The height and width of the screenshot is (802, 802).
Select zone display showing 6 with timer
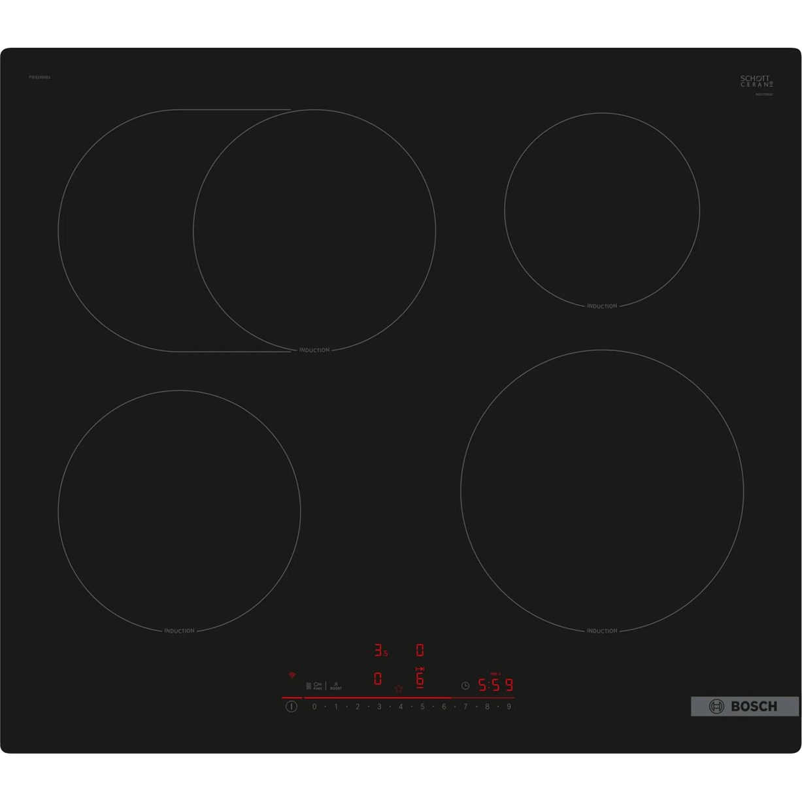point(420,678)
